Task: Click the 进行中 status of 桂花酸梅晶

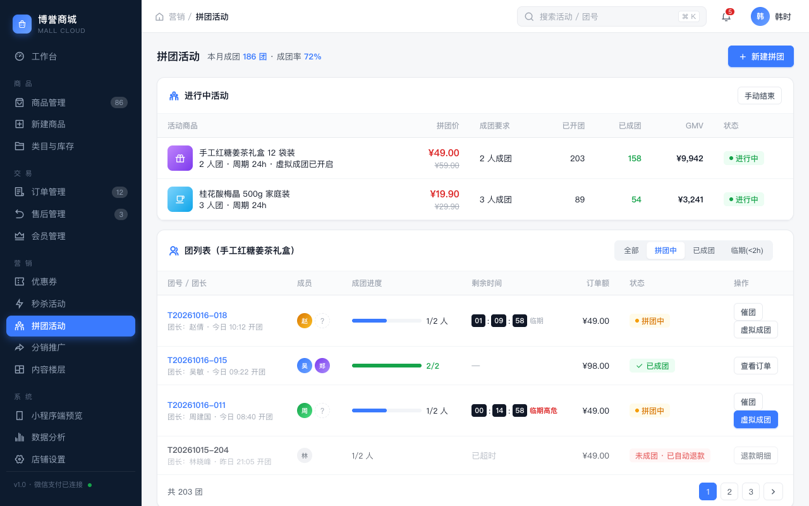Action: [x=744, y=199]
